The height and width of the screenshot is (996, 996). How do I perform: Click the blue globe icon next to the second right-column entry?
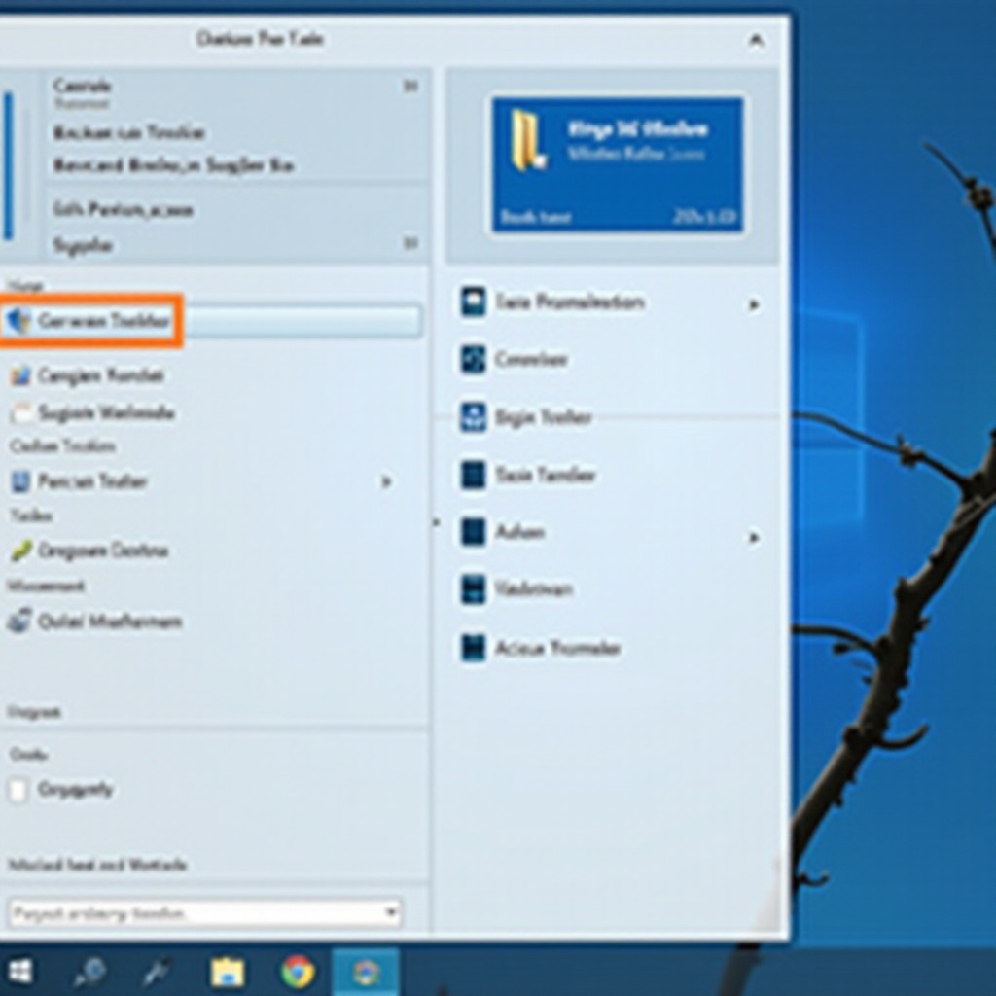(x=474, y=360)
